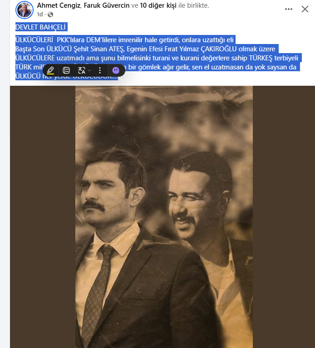This screenshot has width=315, height=348.
Task: Close the post viewer with the X
Action: coord(305,9)
